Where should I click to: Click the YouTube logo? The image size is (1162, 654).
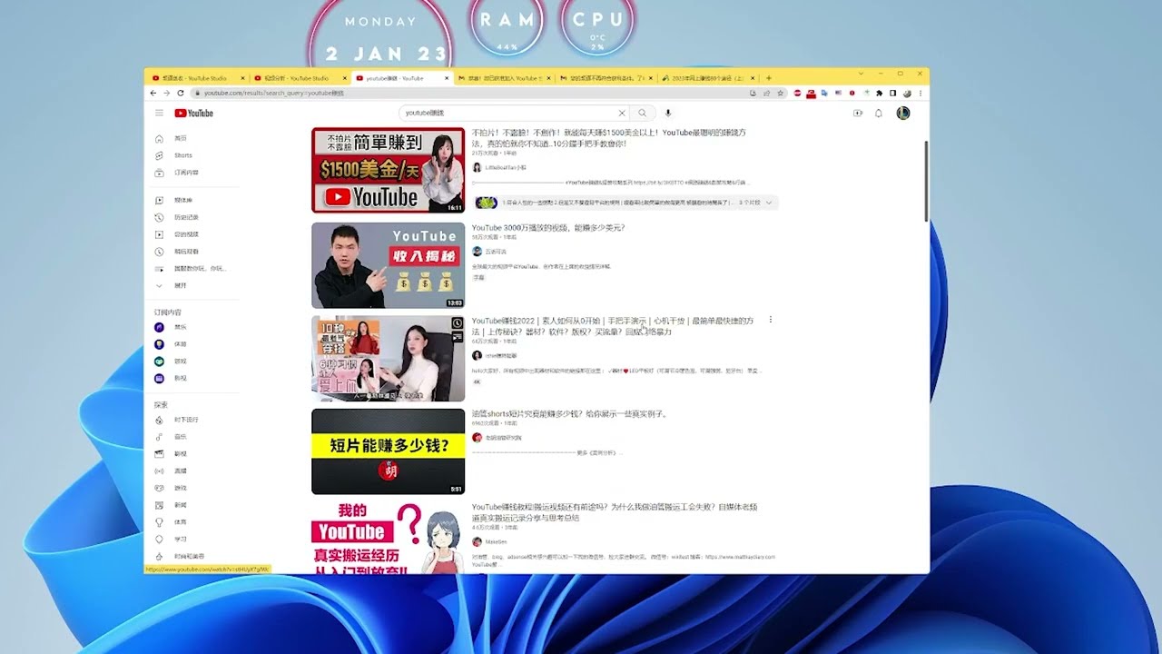[194, 113]
